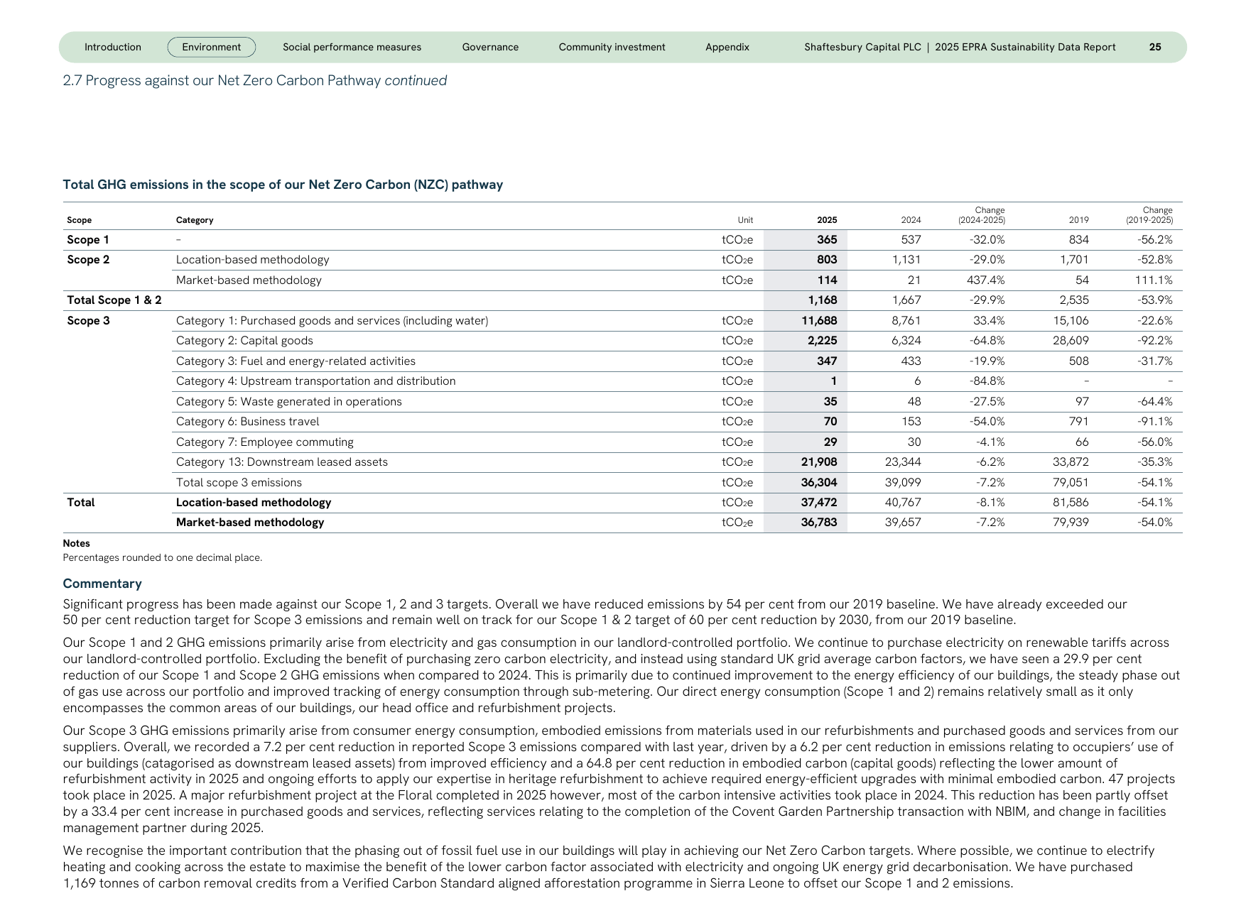Go to Social performance measures tab
Screen dimensions: 1246x923
click(352, 47)
